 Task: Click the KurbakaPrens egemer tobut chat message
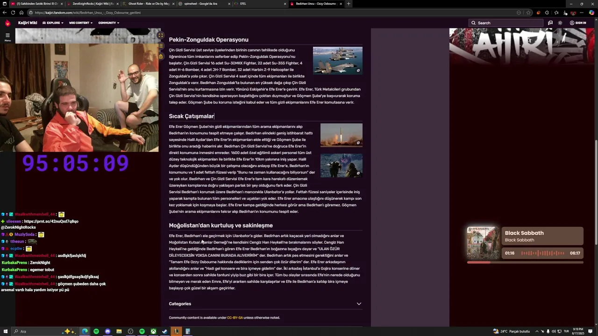tap(28, 270)
